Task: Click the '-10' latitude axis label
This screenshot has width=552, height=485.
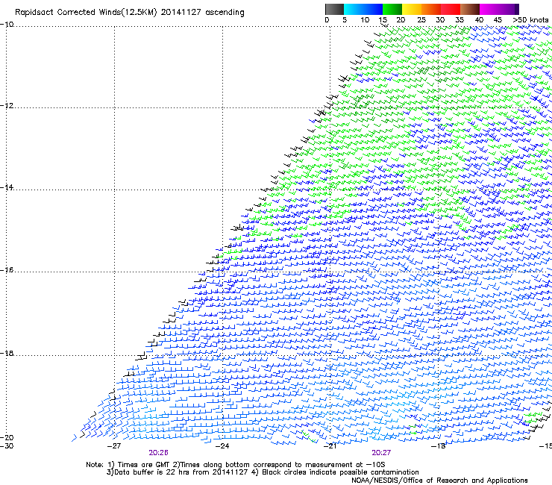Action: click(x=7, y=25)
